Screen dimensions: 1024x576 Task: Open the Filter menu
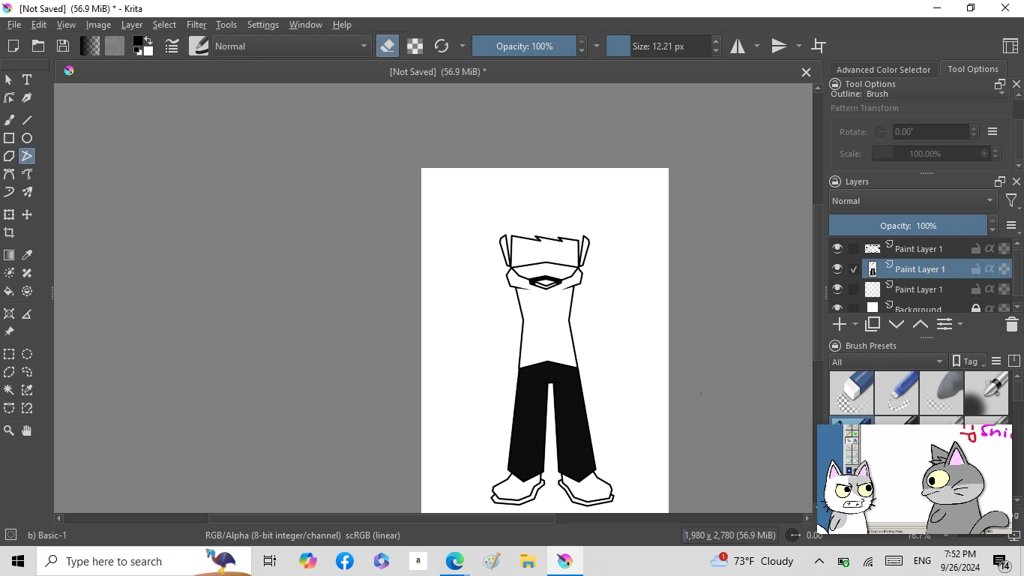196,25
